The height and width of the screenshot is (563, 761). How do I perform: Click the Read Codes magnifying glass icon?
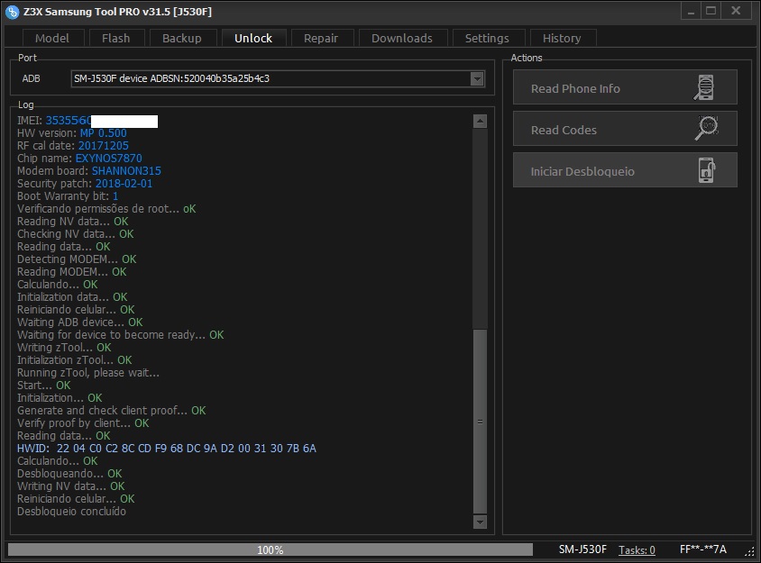coord(707,129)
